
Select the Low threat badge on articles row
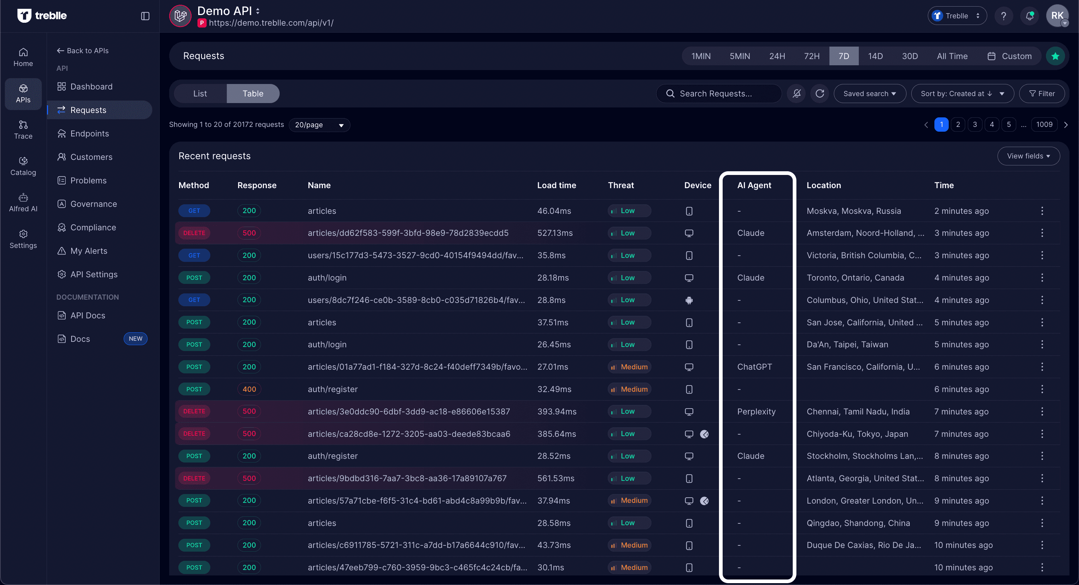click(629, 211)
